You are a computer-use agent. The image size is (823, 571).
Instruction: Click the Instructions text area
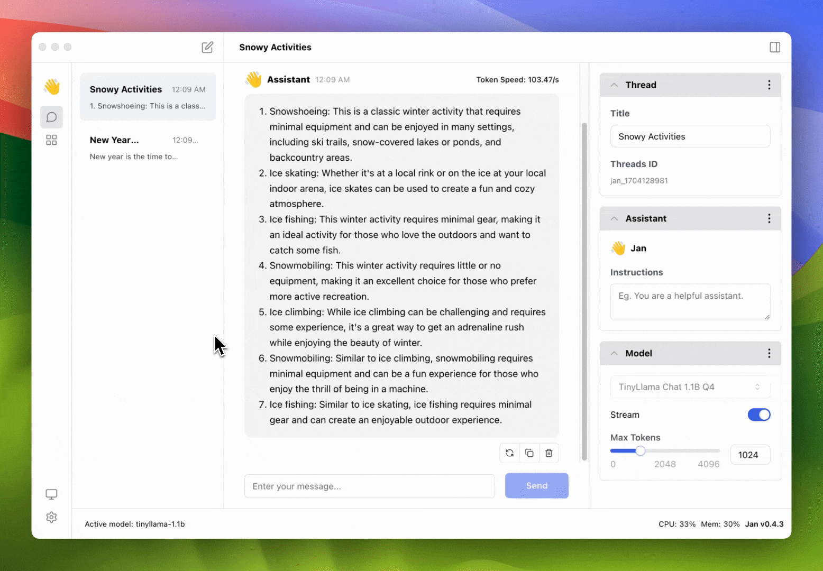coord(690,302)
